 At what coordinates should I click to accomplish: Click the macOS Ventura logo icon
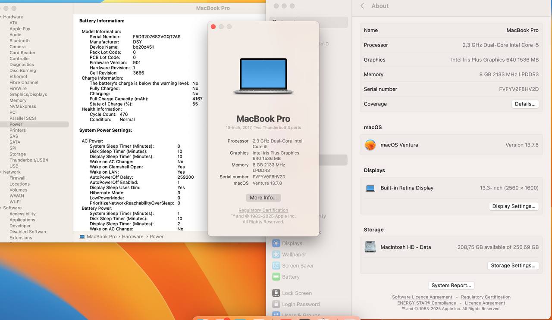[370, 145]
